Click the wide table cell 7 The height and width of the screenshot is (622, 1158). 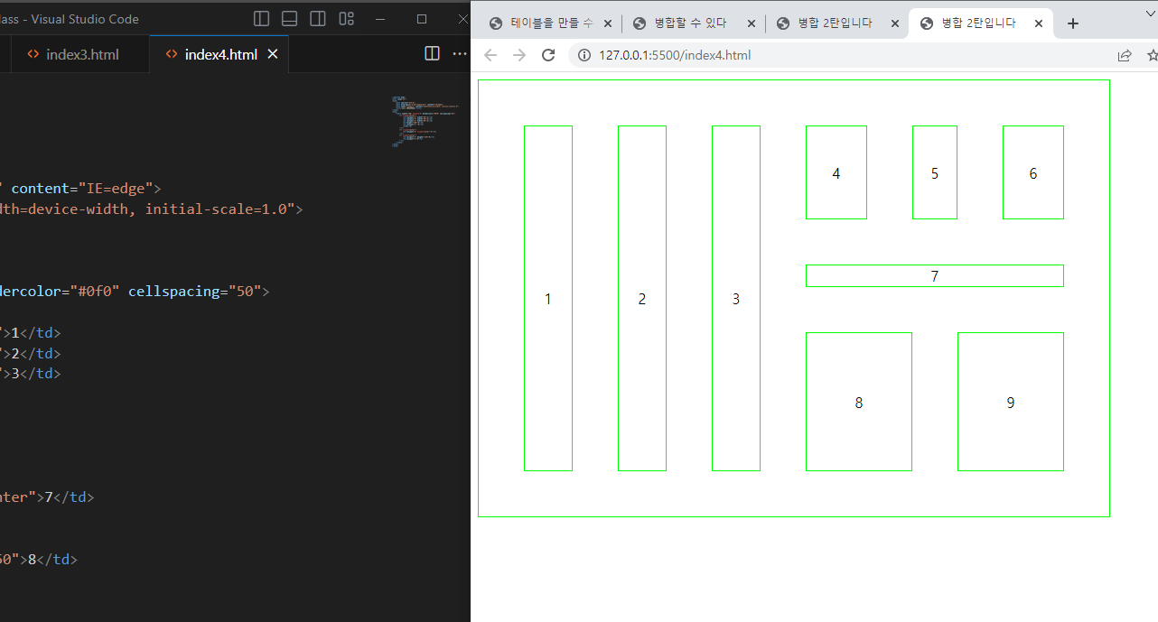click(935, 275)
